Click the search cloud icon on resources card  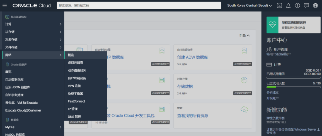(x=244, y=109)
